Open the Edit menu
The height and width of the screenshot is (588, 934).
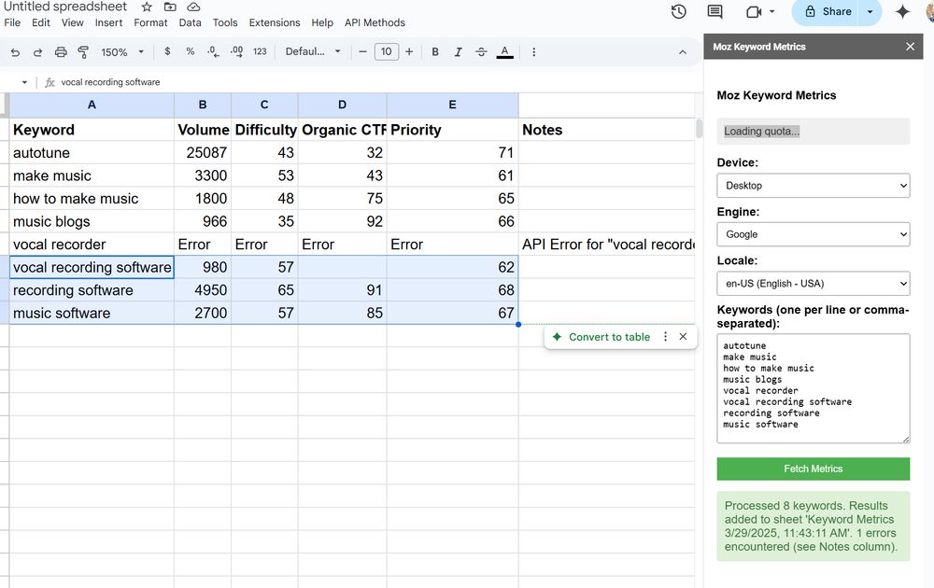pos(41,22)
